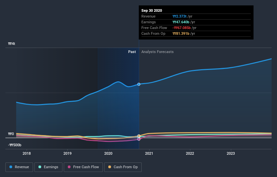Select the 2019 x-axis label

67,153
